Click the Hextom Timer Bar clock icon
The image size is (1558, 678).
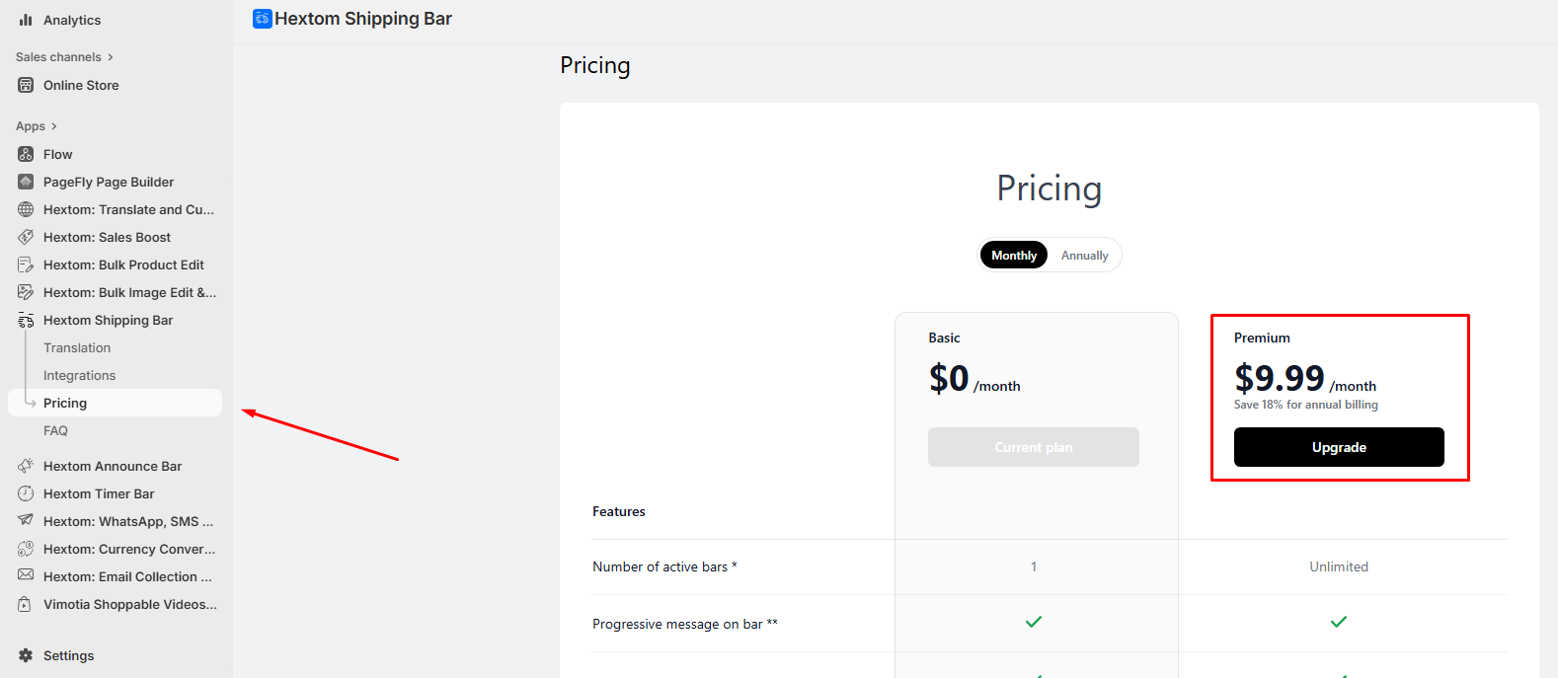(26, 493)
